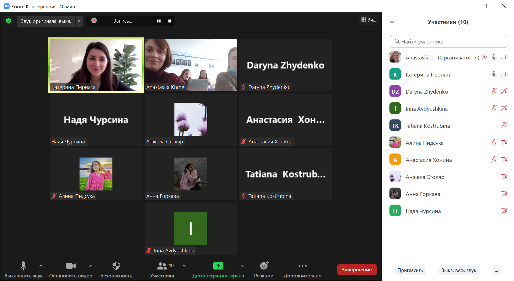Open the three-dot menu in participants panel
This screenshot has height=281, width=514.
coord(496,270)
